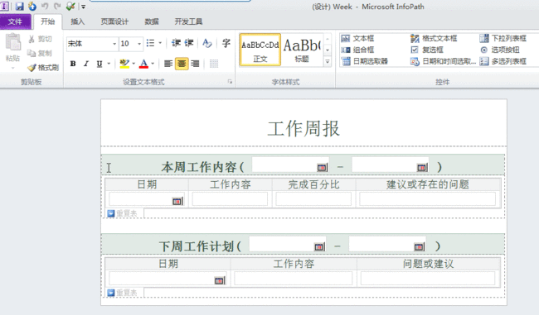Click the first 重复表 repeating table tag
Viewport: 539px width, 315px height.
pos(122,213)
